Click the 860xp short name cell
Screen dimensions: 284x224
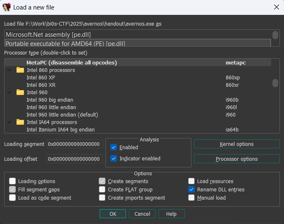pos(233,78)
